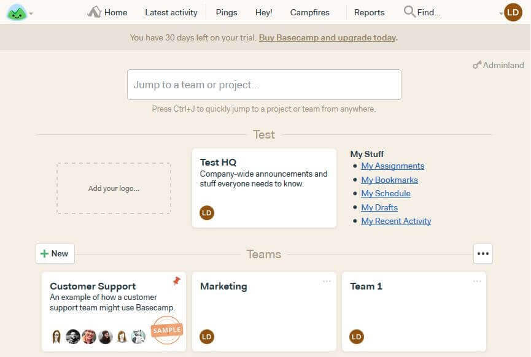The height and width of the screenshot is (357, 531).
Task: Open search using the magnifying glass icon
Action: coord(408,12)
